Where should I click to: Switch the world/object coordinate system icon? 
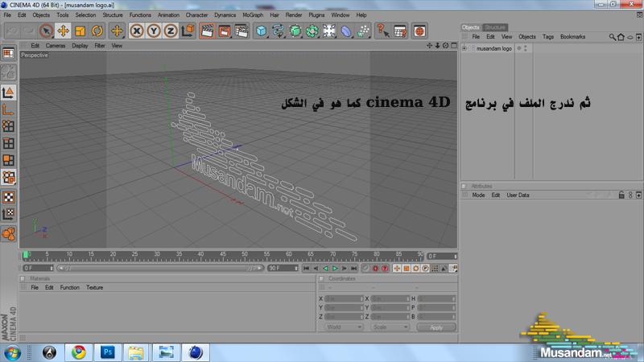point(188,31)
